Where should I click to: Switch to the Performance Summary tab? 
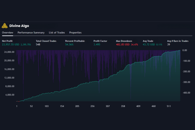point(31,32)
